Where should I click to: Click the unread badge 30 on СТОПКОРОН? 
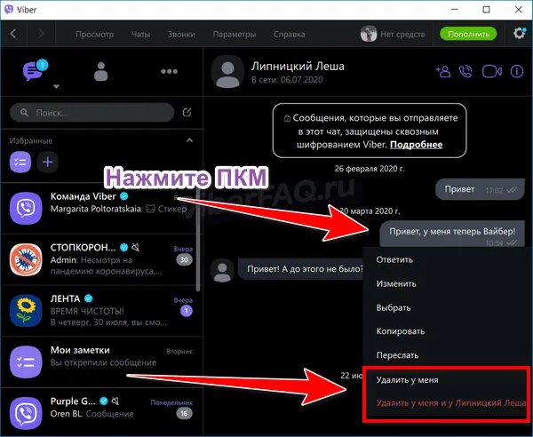[184, 259]
